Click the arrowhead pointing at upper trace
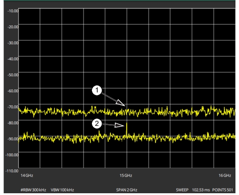Viewport: 239px width, 195px height. coord(121,103)
